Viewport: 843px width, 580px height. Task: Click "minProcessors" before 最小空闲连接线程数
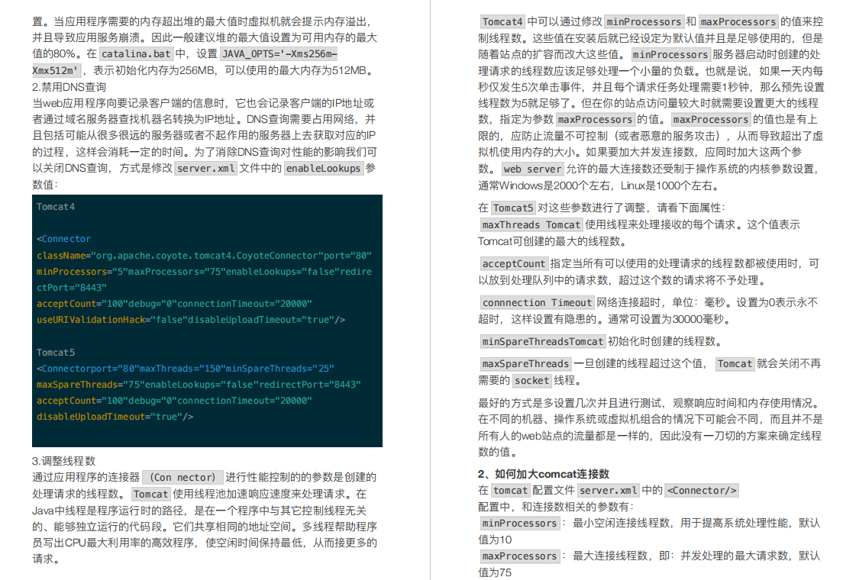(x=519, y=523)
